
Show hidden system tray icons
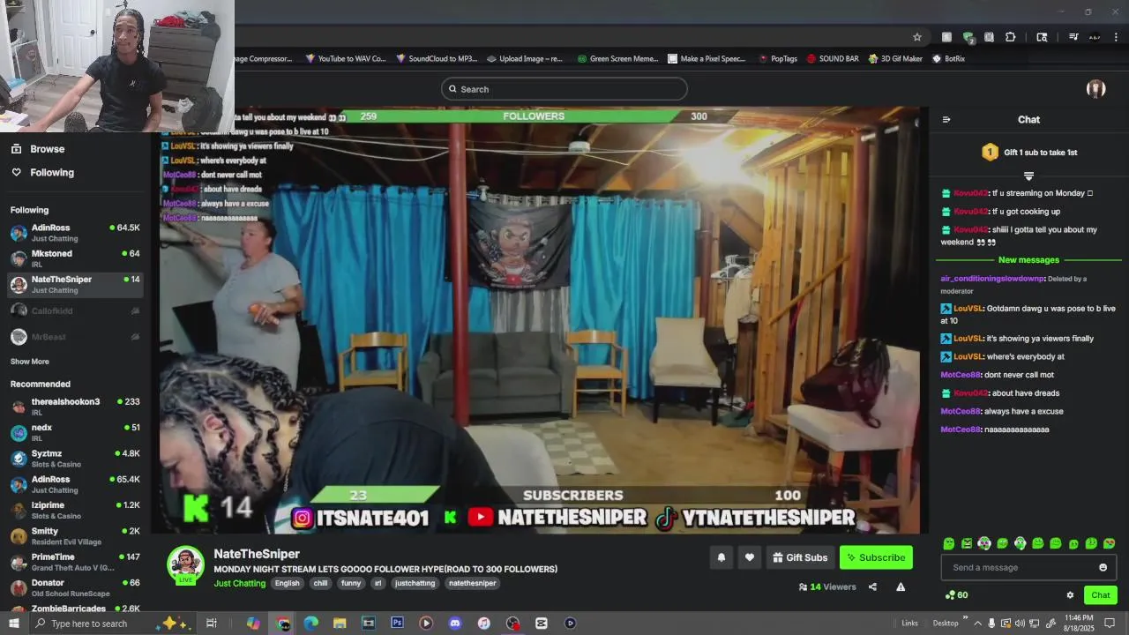[x=976, y=624]
